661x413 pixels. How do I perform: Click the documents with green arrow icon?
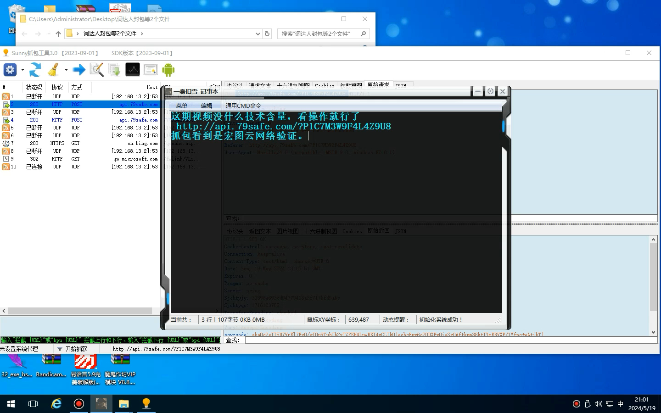coord(114,70)
